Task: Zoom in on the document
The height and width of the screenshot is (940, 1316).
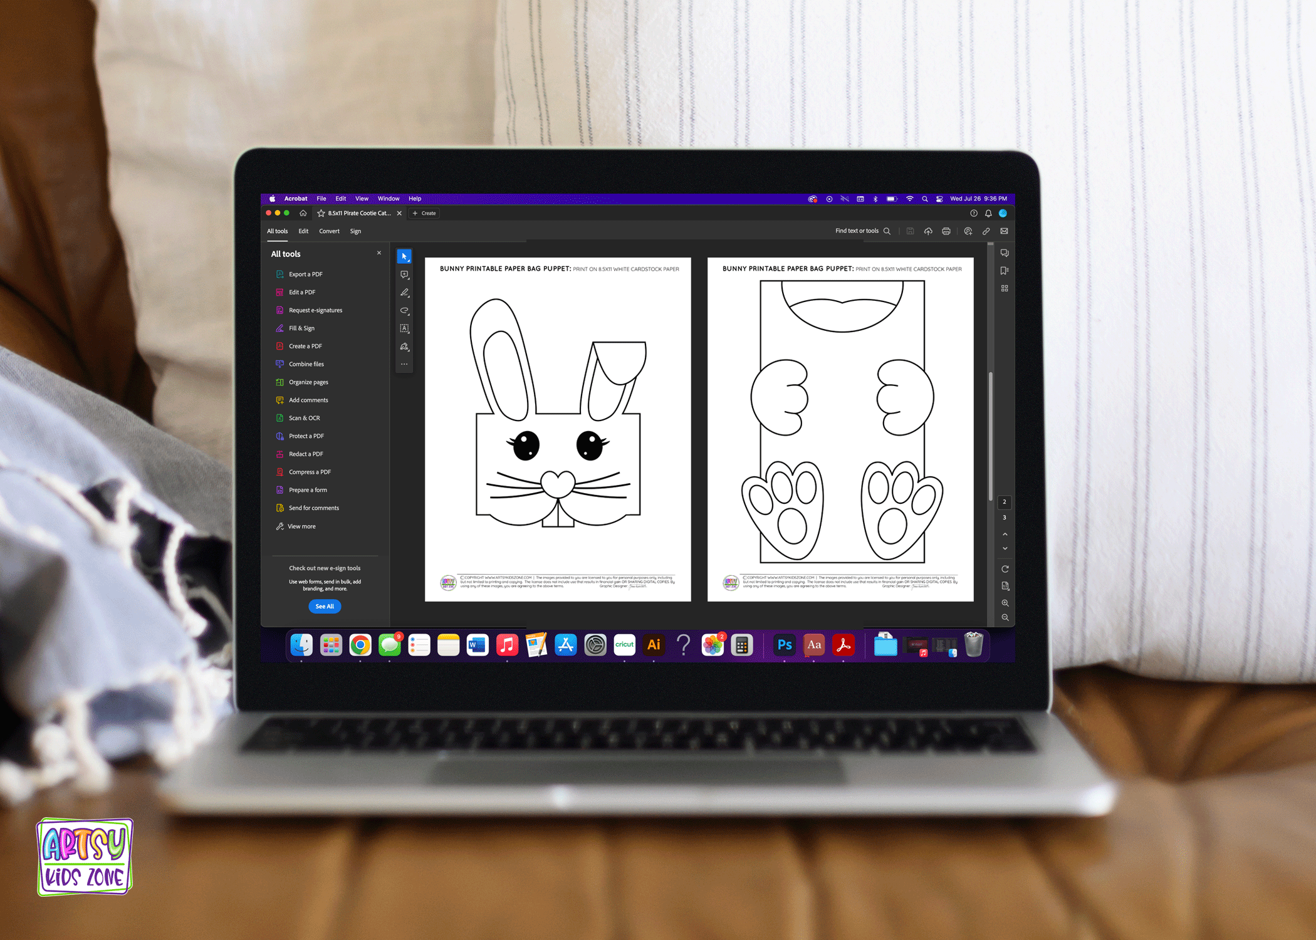Action: click(x=1005, y=603)
